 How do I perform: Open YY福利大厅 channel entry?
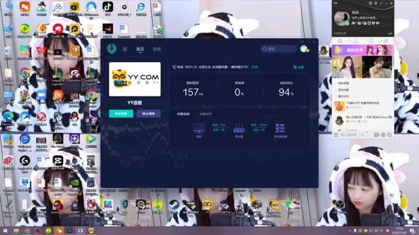pyautogui.click(x=362, y=105)
